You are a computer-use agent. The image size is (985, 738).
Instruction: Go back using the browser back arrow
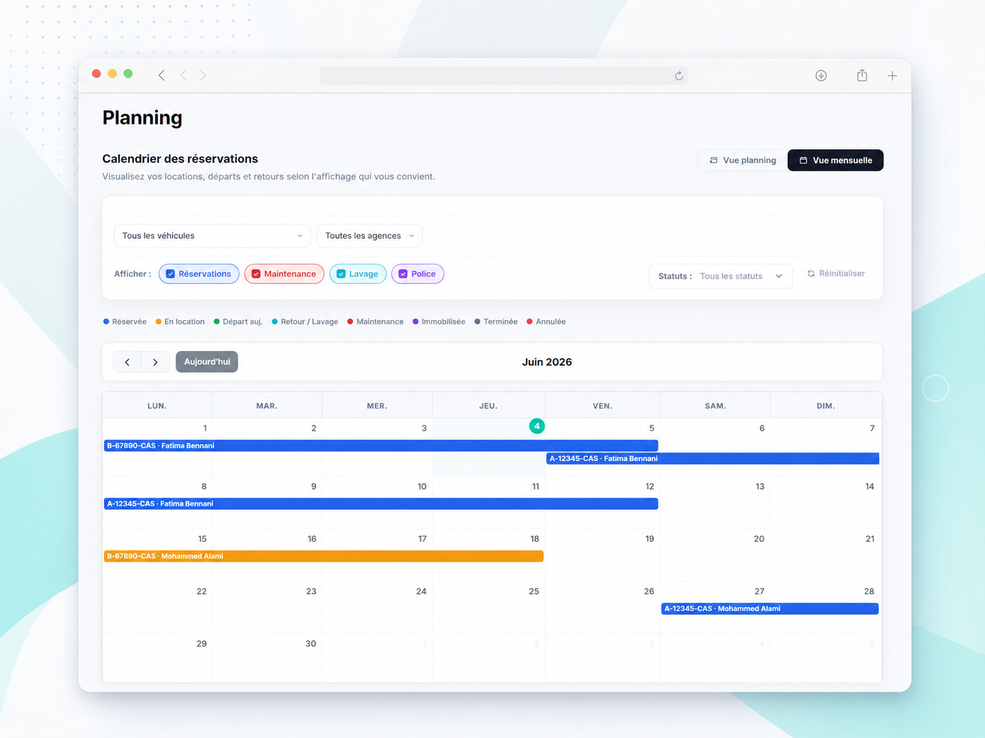(162, 75)
